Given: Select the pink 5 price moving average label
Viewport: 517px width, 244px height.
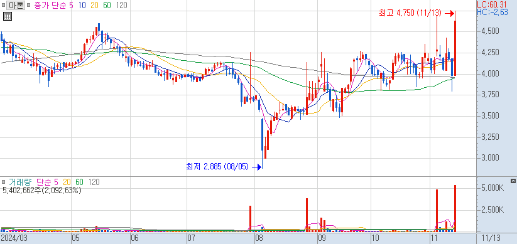Looking at the screenshot, I should [x=71, y=6].
